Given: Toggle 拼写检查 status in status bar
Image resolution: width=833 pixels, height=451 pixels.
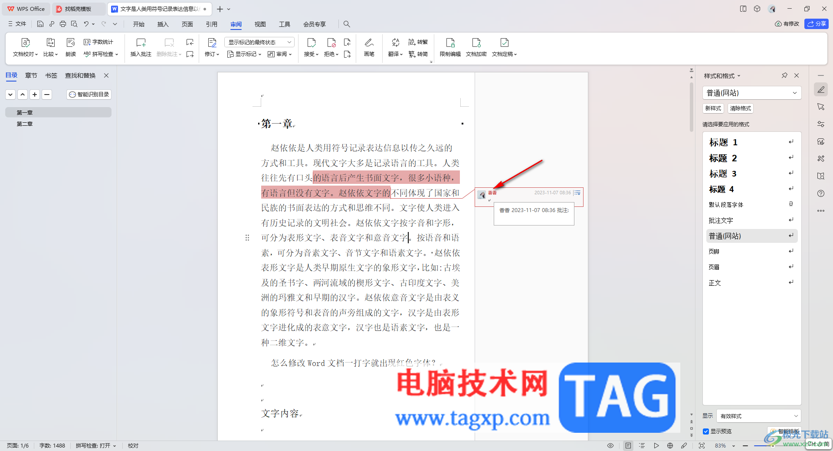Looking at the screenshot, I should (x=96, y=445).
